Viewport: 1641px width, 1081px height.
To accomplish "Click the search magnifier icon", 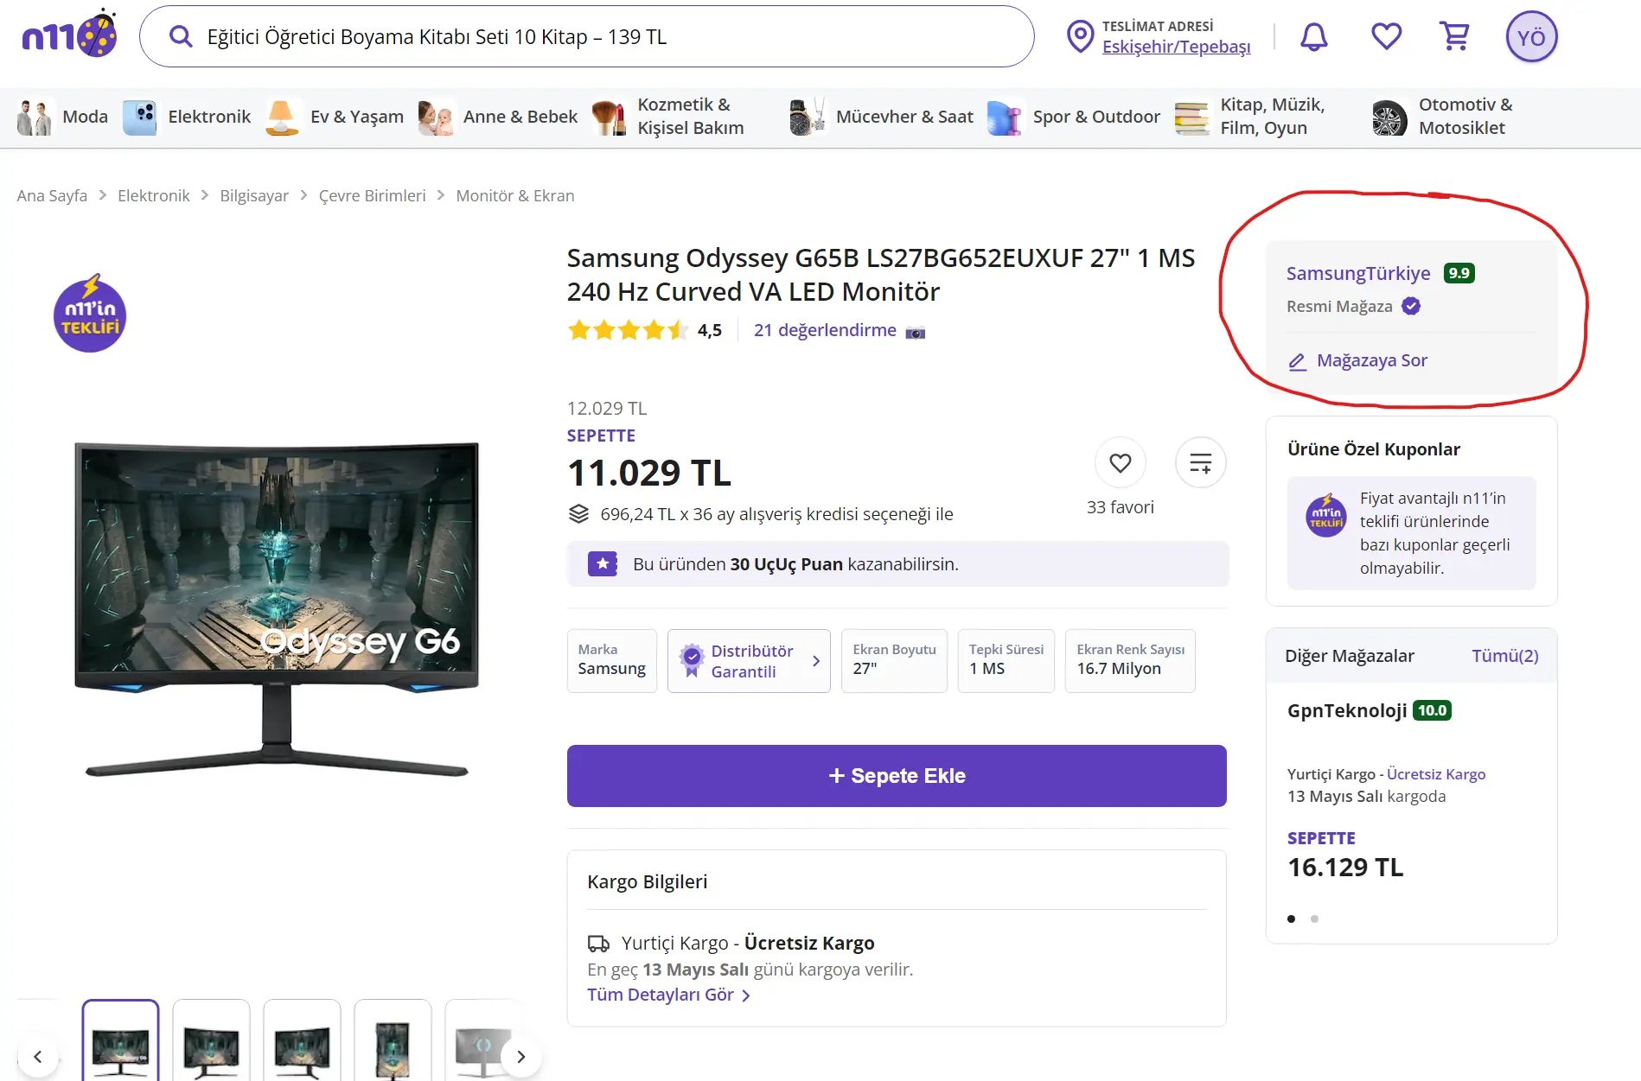I will pos(181,36).
